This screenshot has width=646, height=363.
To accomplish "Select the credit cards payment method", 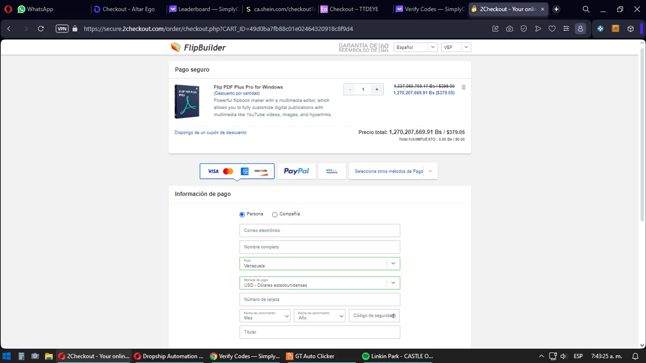I will pos(237,171).
